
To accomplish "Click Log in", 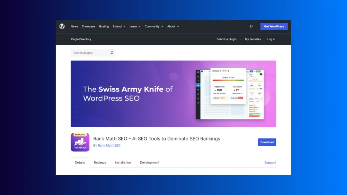I will pyautogui.click(x=271, y=39).
